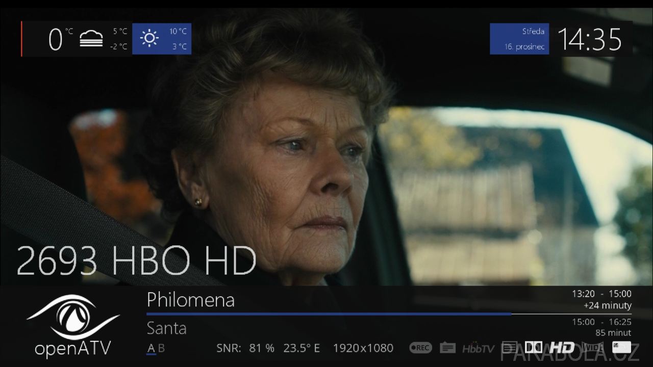Select the HbbTV status icon
653x367 pixels.
[478, 348]
